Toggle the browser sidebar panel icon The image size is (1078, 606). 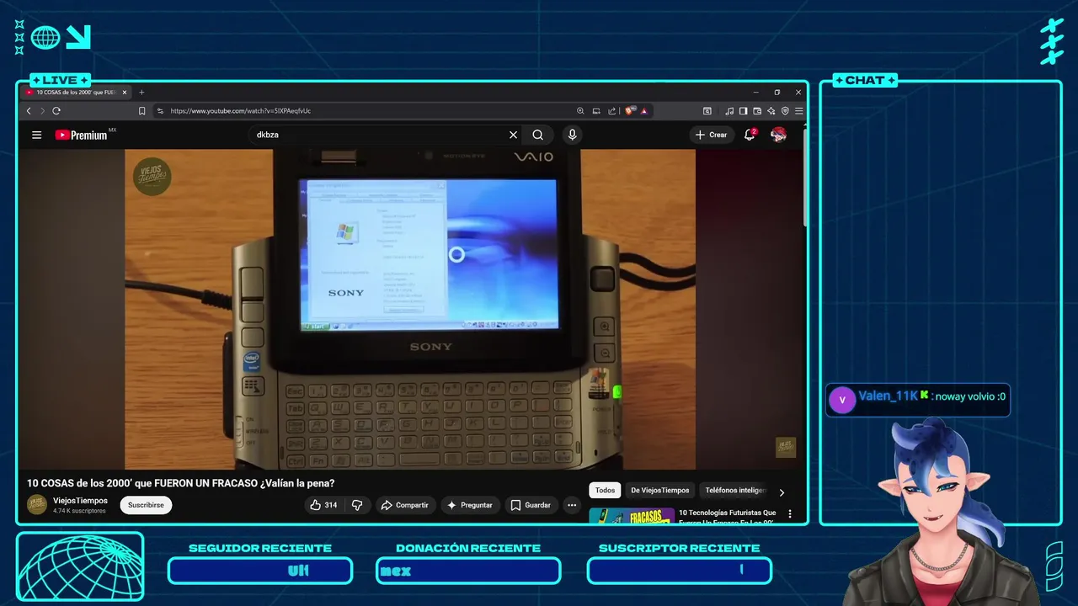(x=743, y=110)
